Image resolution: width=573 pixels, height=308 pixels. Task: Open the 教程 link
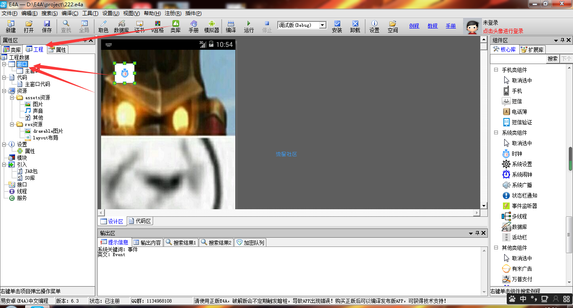pos(432,26)
